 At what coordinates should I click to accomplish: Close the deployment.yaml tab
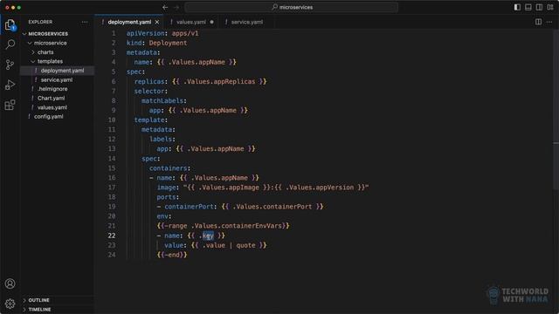pos(157,22)
